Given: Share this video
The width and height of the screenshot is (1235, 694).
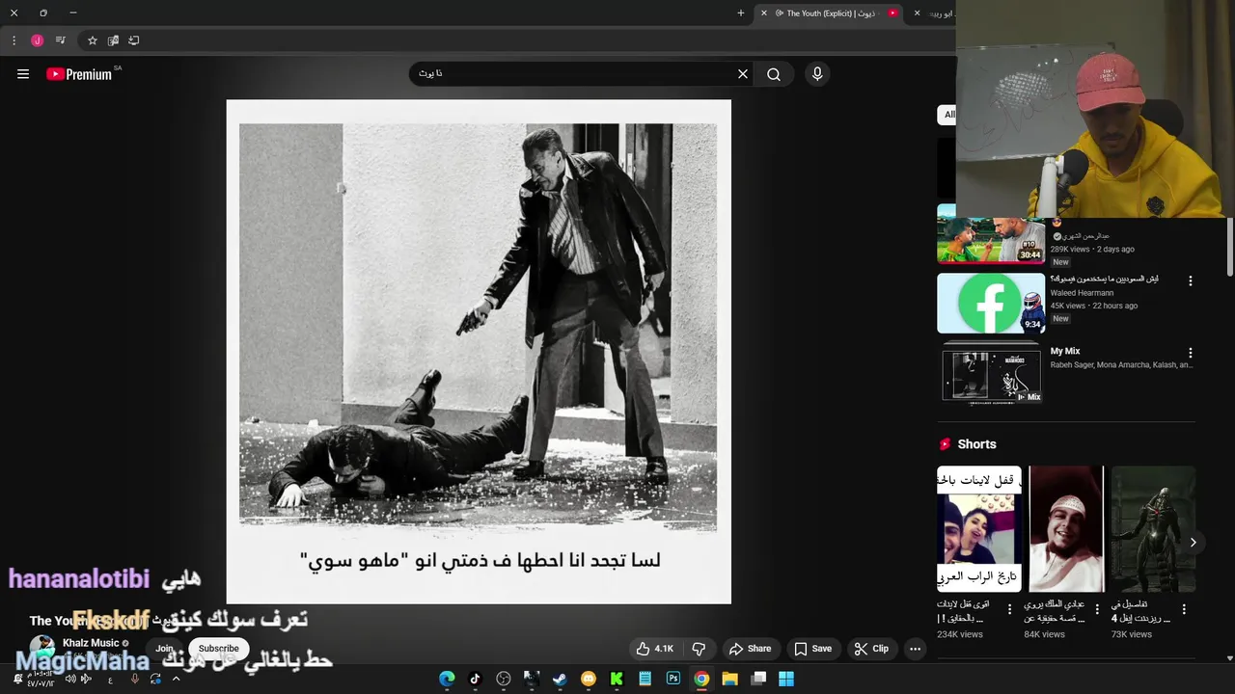Looking at the screenshot, I should (x=750, y=649).
